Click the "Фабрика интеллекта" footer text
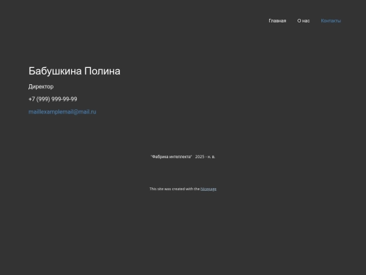Viewport: 366px width, 275px height. (171, 157)
